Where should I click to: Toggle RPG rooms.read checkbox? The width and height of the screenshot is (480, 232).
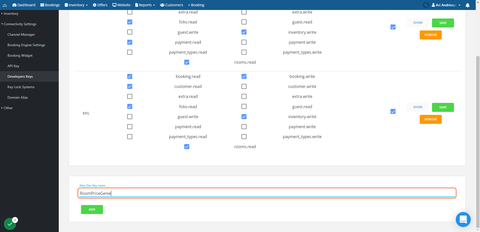point(187,147)
